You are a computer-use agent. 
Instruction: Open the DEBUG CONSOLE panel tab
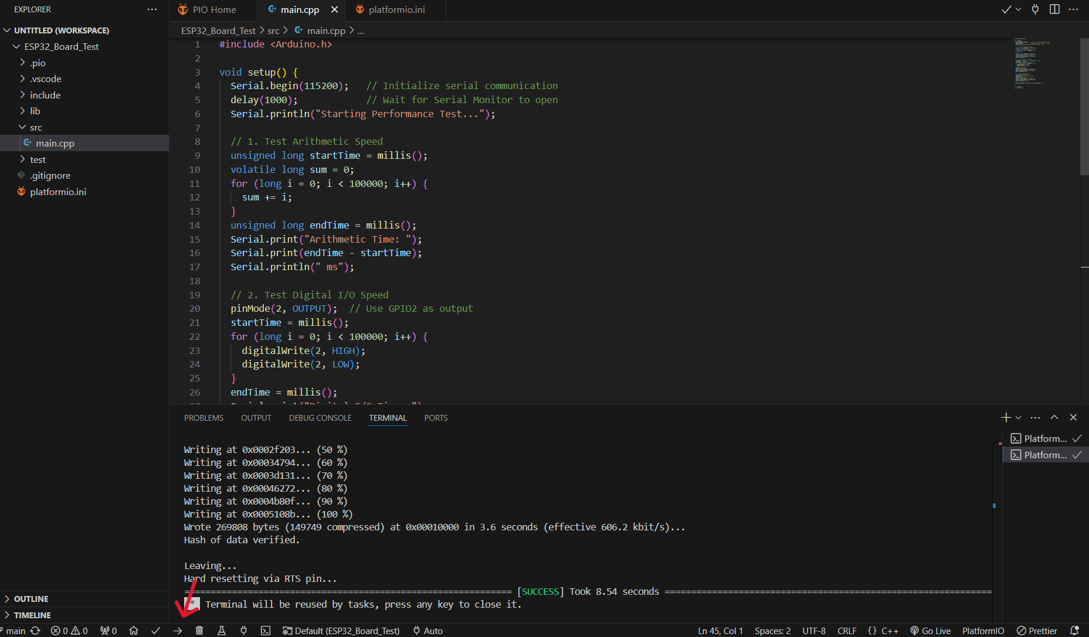pyautogui.click(x=320, y=418)
